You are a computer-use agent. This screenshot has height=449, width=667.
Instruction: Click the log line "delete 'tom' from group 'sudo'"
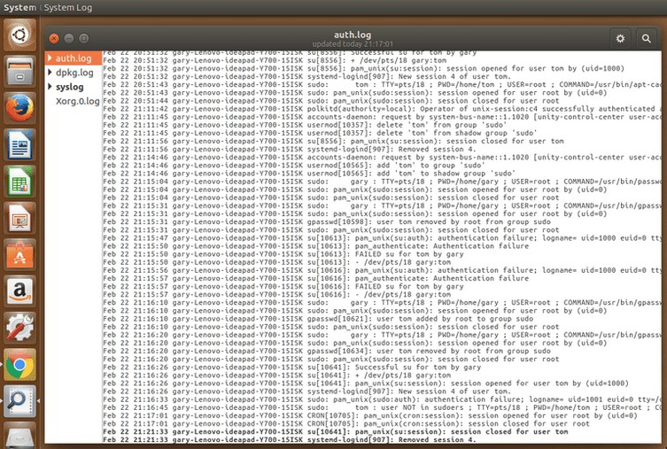click(x=305, y=125)
